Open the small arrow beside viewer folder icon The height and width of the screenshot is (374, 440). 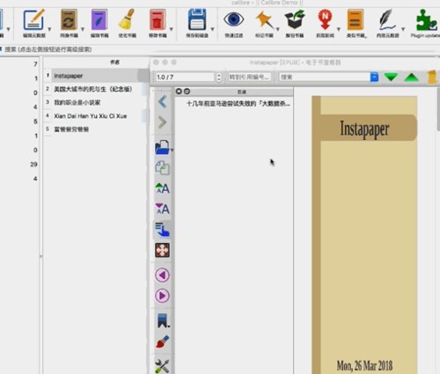172,150
